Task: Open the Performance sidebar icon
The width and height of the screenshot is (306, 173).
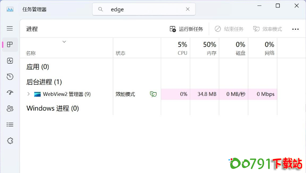Action: click(10, 61)
